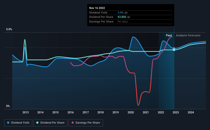Screen dimensions: 210x130
Task: Select the 2024 label on the time axis
Action: [x=191, y=112]
